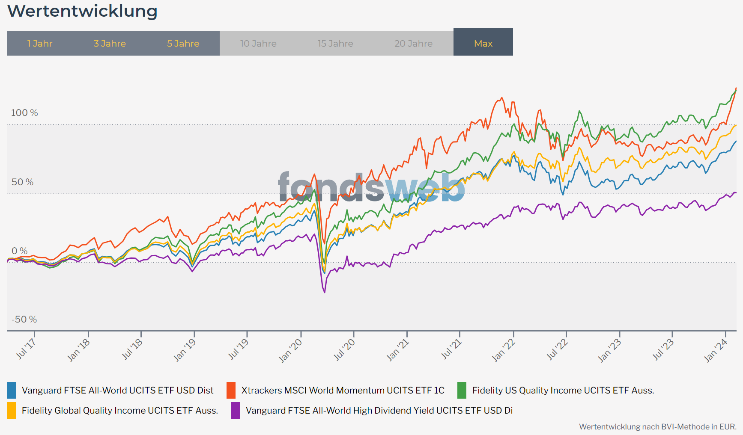Click the greyed-out 10 Jahre tab
This screenshot has width=743, height=435.
point(258,44)
